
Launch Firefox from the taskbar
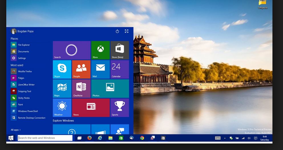click(89, 138)
